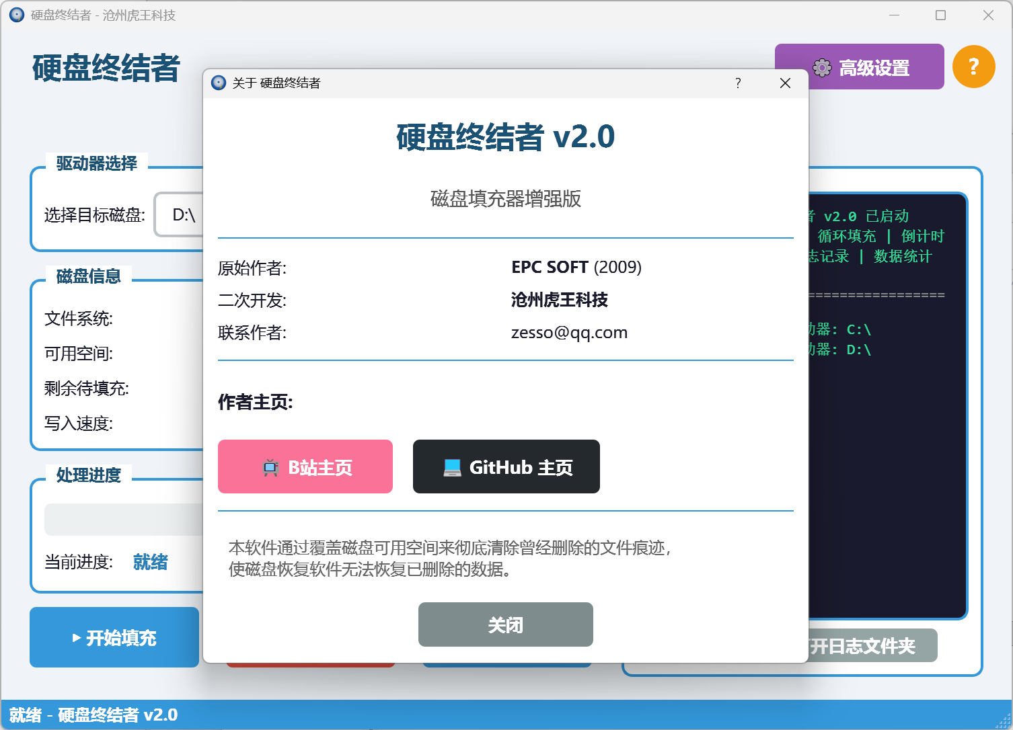Open the GitHub 主页 author page

point(506,467)
